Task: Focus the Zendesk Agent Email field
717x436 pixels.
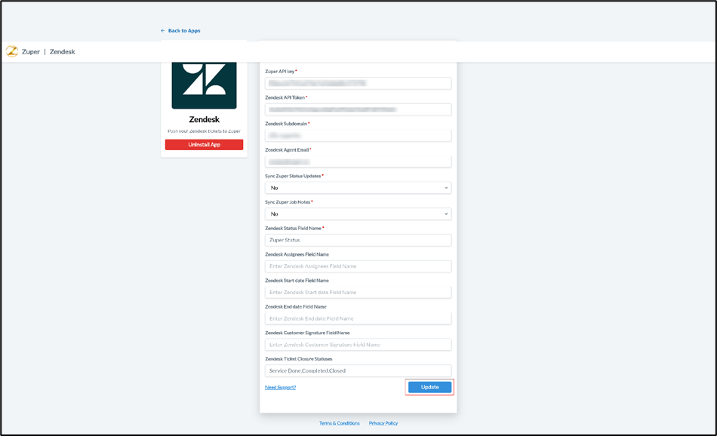Action: tap(358, 161)
